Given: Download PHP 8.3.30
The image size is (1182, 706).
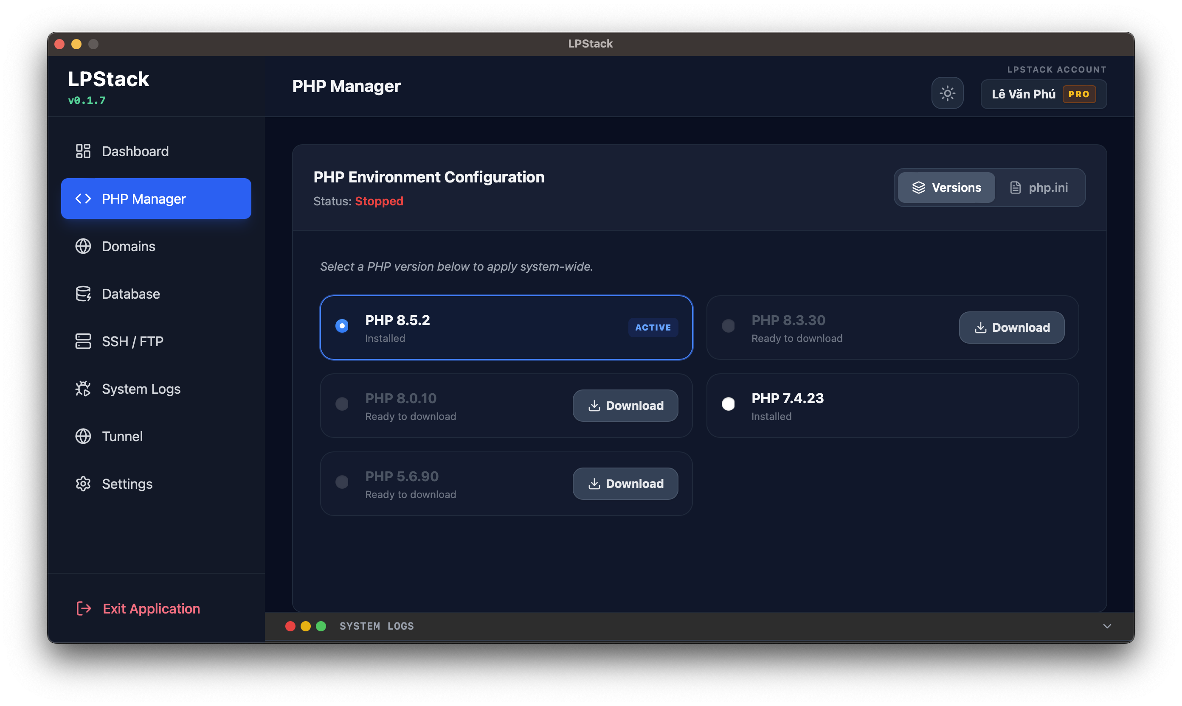Looking at the screenshot, I should point(1011,327).
